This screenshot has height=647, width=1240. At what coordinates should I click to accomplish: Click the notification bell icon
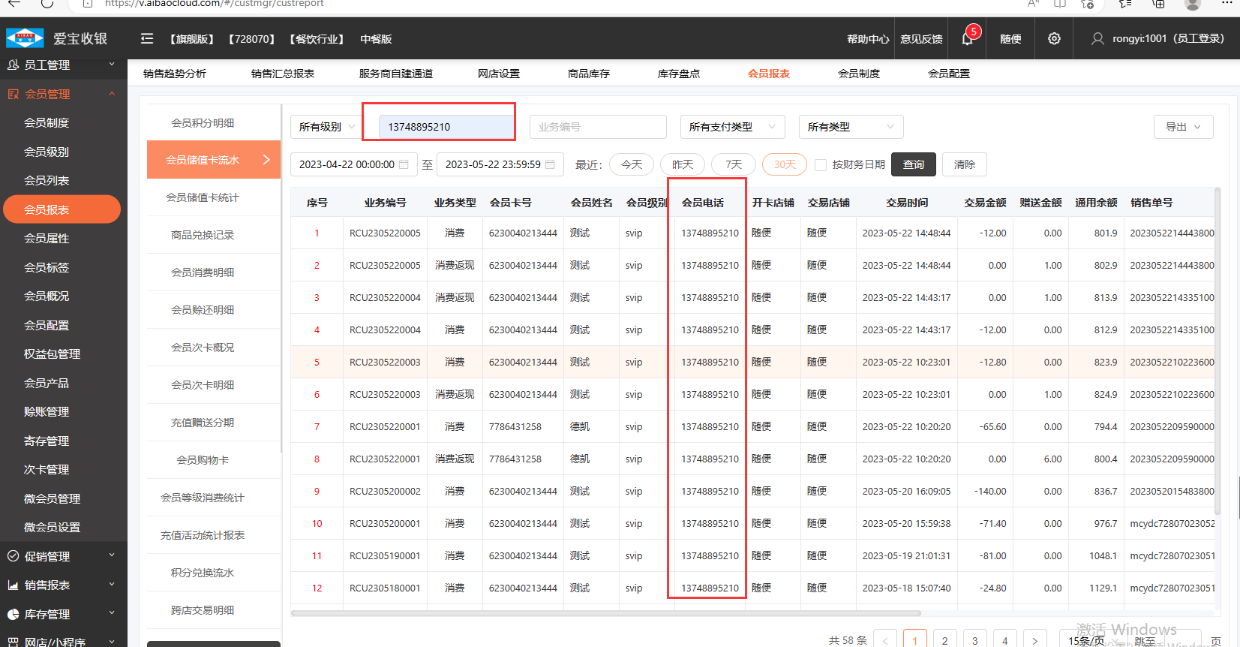[x=967, y=39]
